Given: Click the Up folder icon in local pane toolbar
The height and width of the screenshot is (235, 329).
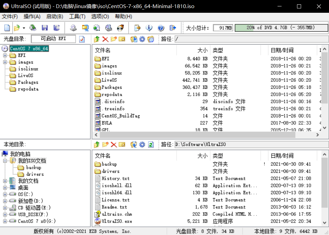Looking at the screenshot, I should point(97,145).
